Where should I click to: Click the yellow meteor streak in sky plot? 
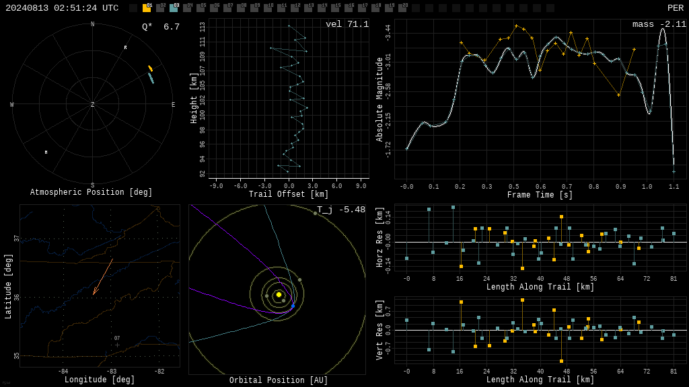[150, 68]
